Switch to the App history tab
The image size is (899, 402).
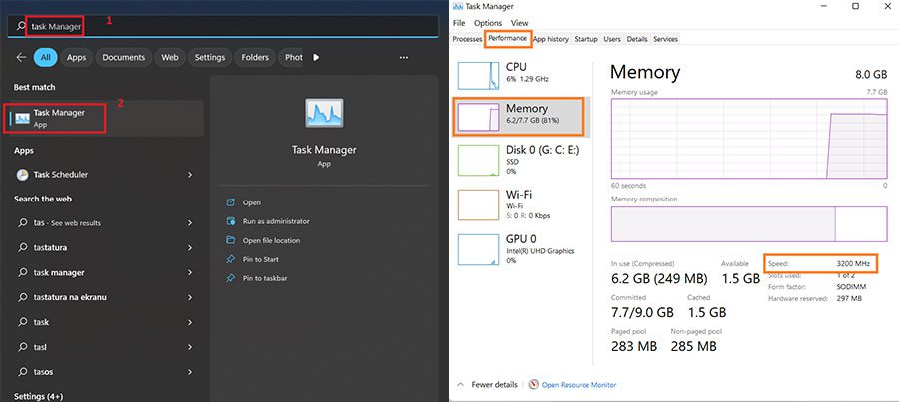pos(551,39)
